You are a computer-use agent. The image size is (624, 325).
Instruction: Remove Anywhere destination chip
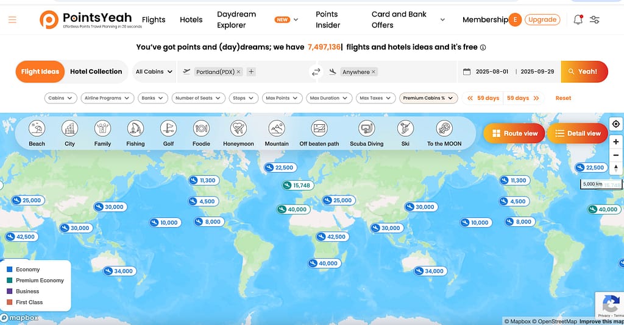[374, 72]
